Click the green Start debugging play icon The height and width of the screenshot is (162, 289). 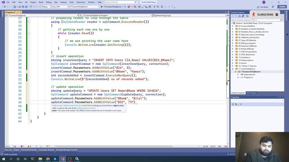click(102, 7)
